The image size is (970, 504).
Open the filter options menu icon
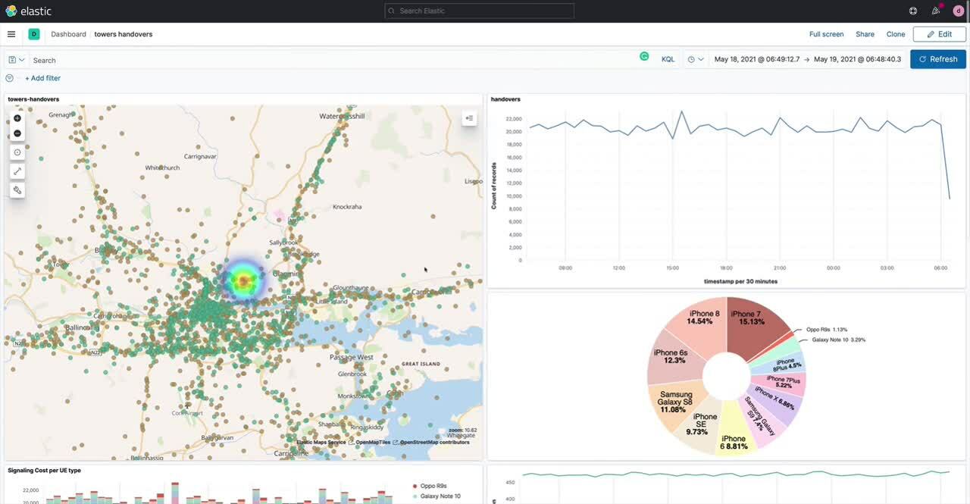(9, 78)
